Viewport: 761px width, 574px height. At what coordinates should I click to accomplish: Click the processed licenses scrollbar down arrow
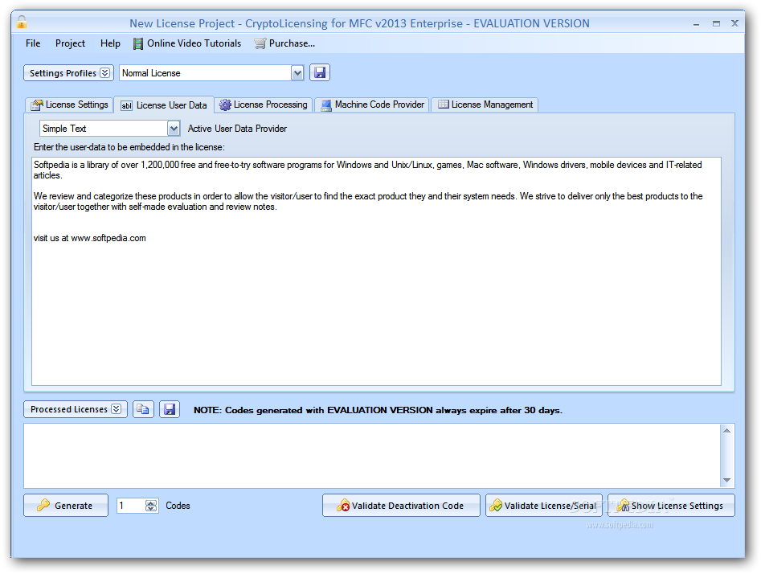point(726,480)
